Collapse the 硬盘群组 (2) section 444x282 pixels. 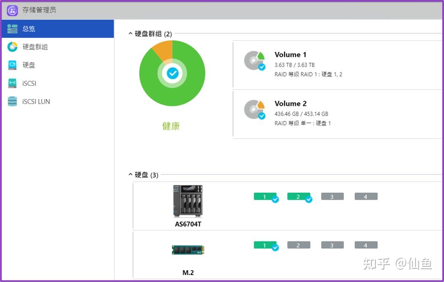[x=130, y=34]
